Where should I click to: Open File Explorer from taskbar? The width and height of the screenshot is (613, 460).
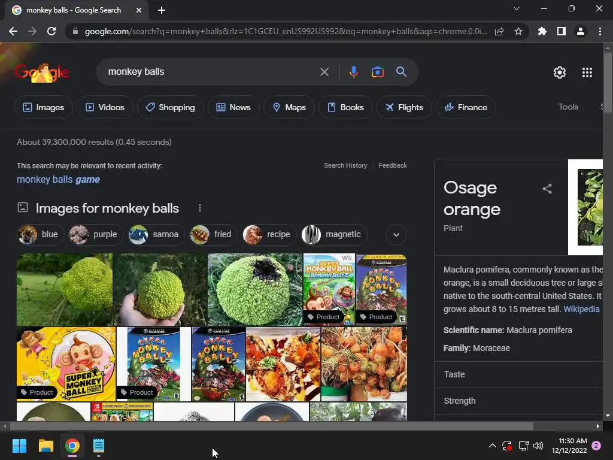coord(45,446)
